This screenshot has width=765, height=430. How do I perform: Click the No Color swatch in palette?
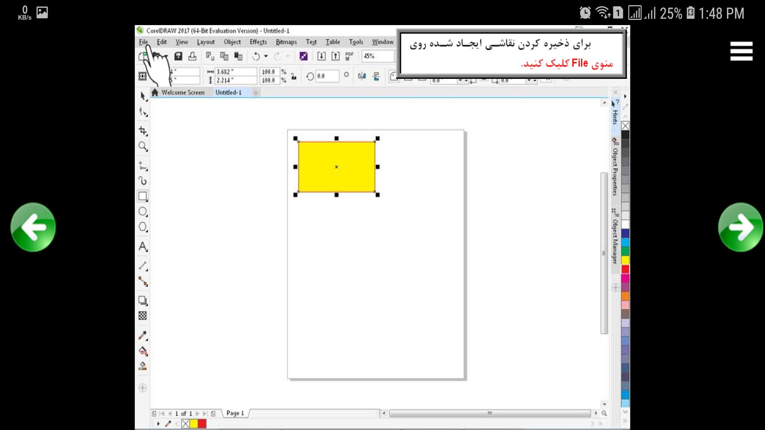point(625,126)
